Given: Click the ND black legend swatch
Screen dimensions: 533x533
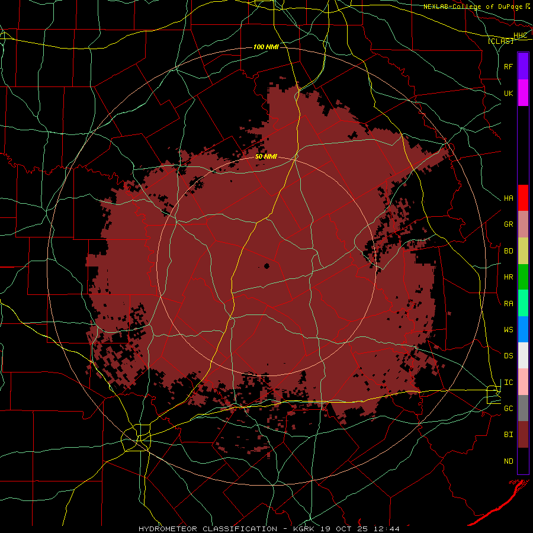Looking at the screenshot, I should coord(523,461).
